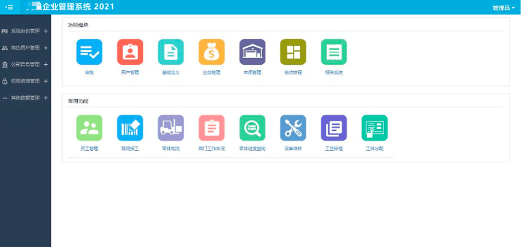Click the 权限资源管理 padlock icon
Image resolution: width=524 pixels, height=247 pixels.
coord(5,81)
